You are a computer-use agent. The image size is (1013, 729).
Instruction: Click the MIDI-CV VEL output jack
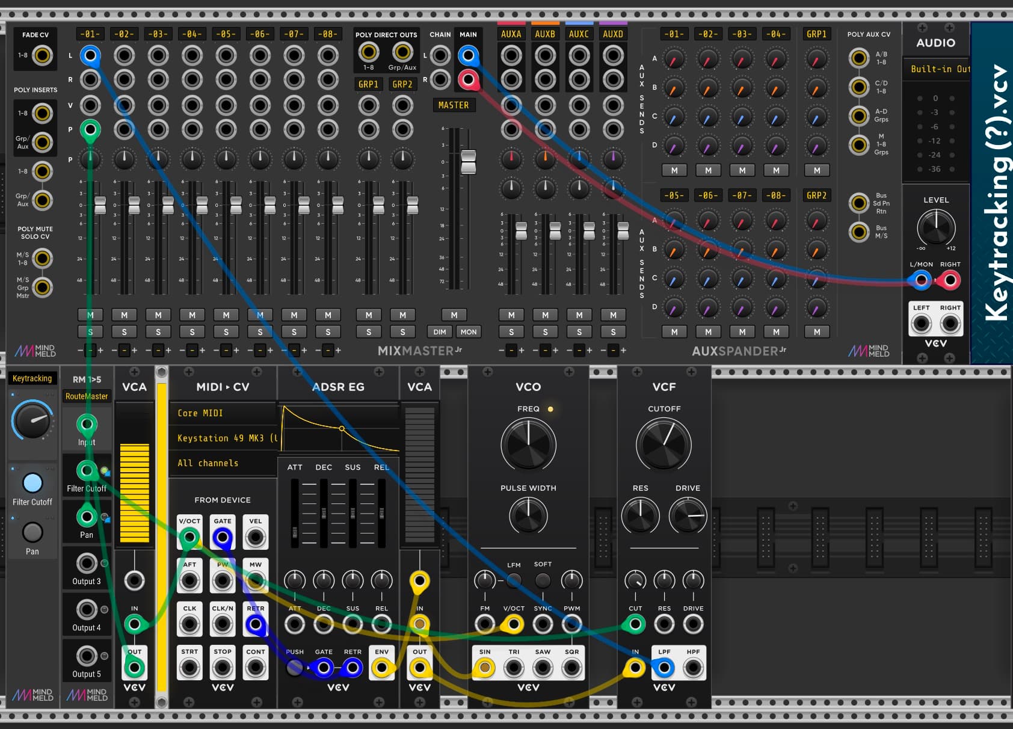pyautogui.click(x=256, y=537)
